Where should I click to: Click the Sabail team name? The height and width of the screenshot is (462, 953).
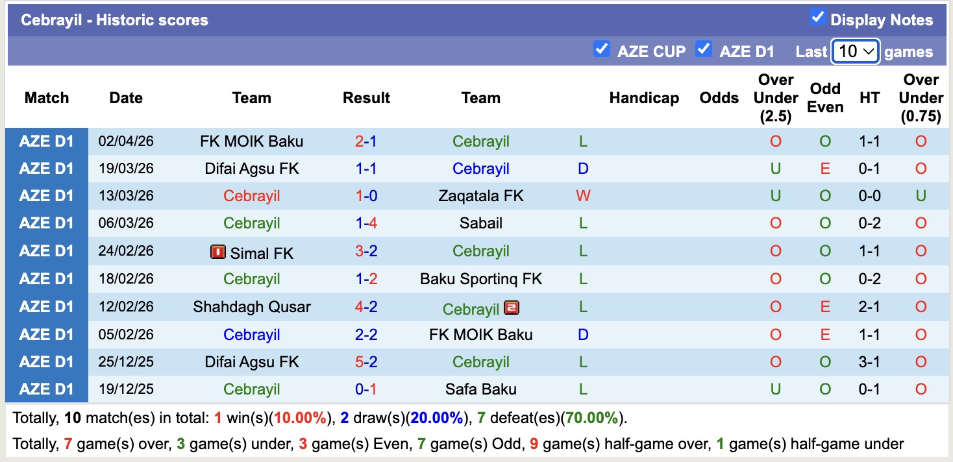[480, 223]
